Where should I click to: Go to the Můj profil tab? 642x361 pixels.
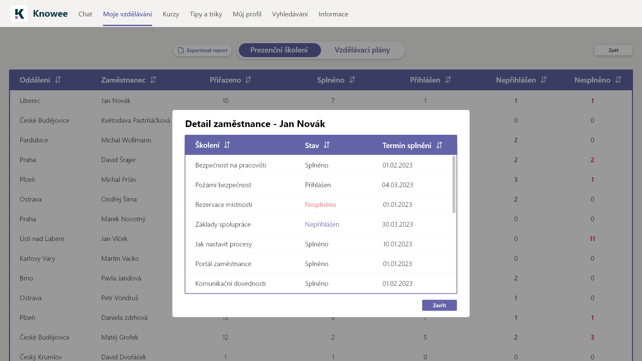coord(247,14)
